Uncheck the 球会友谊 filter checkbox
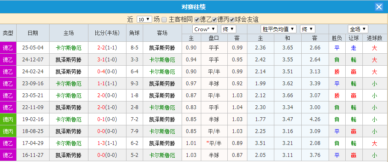 (x=232, y=19)
